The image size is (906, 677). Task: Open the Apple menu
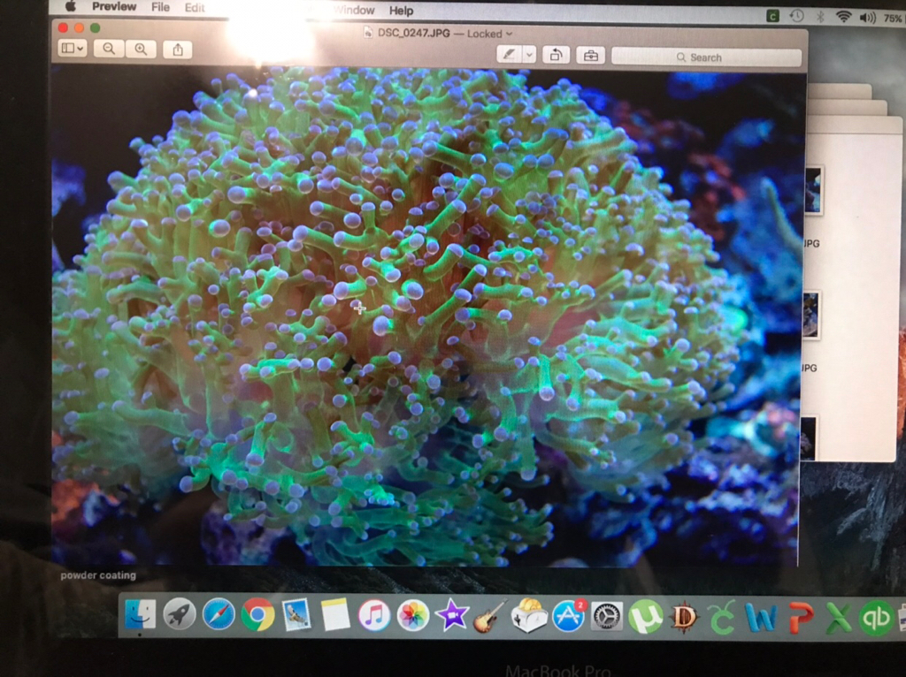[x=71, y=6]
